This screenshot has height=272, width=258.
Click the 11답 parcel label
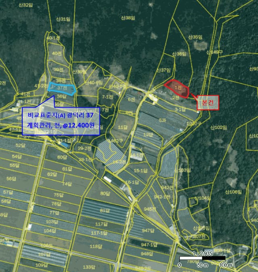click(x=123, y=127)
